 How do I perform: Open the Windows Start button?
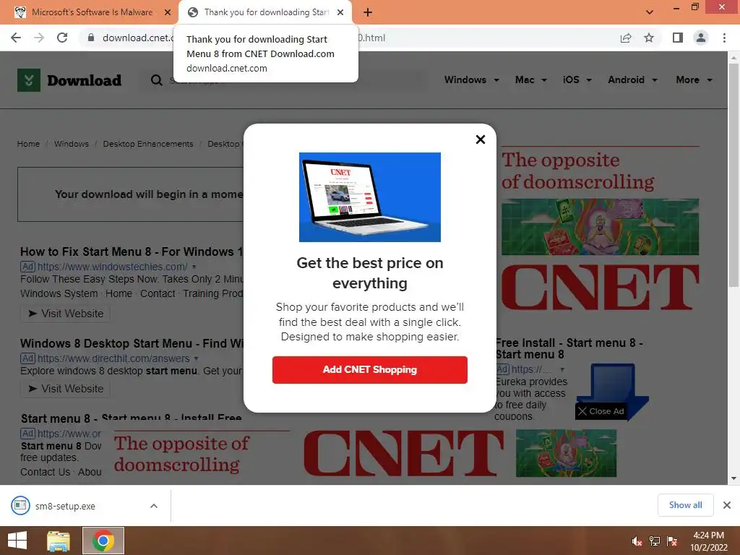point(17,541)
